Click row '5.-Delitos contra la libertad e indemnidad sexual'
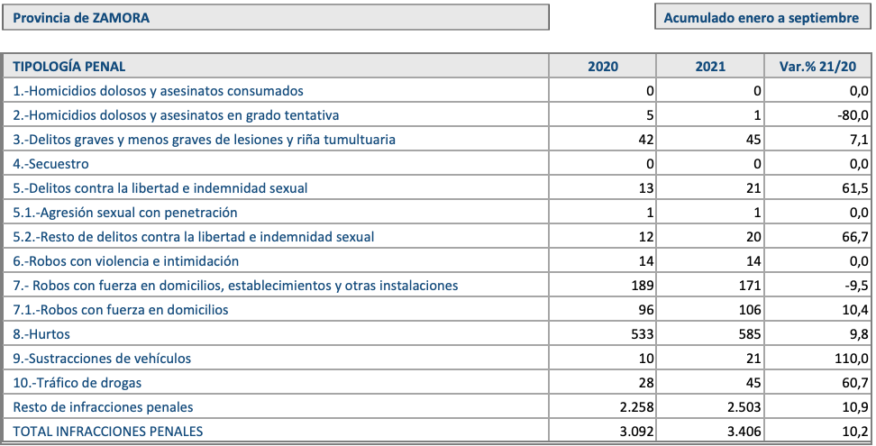Viewport: 876px width, 446px height. (x=437, y=188)
